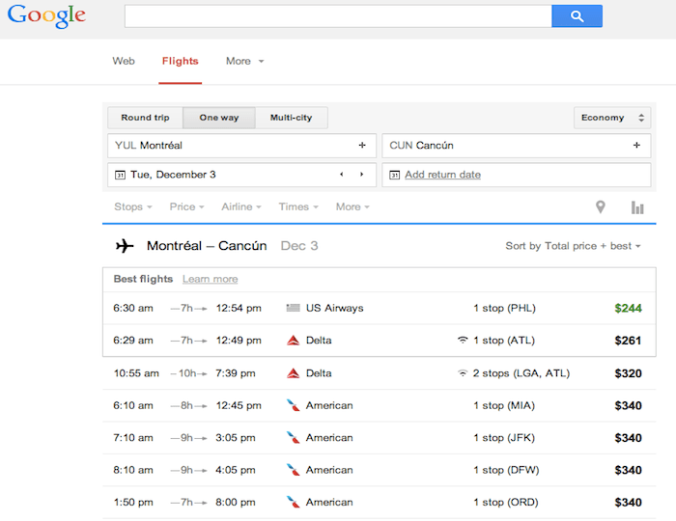The image size is (676, 521).
Task: Open the map pin view icon
Action: 600,207
